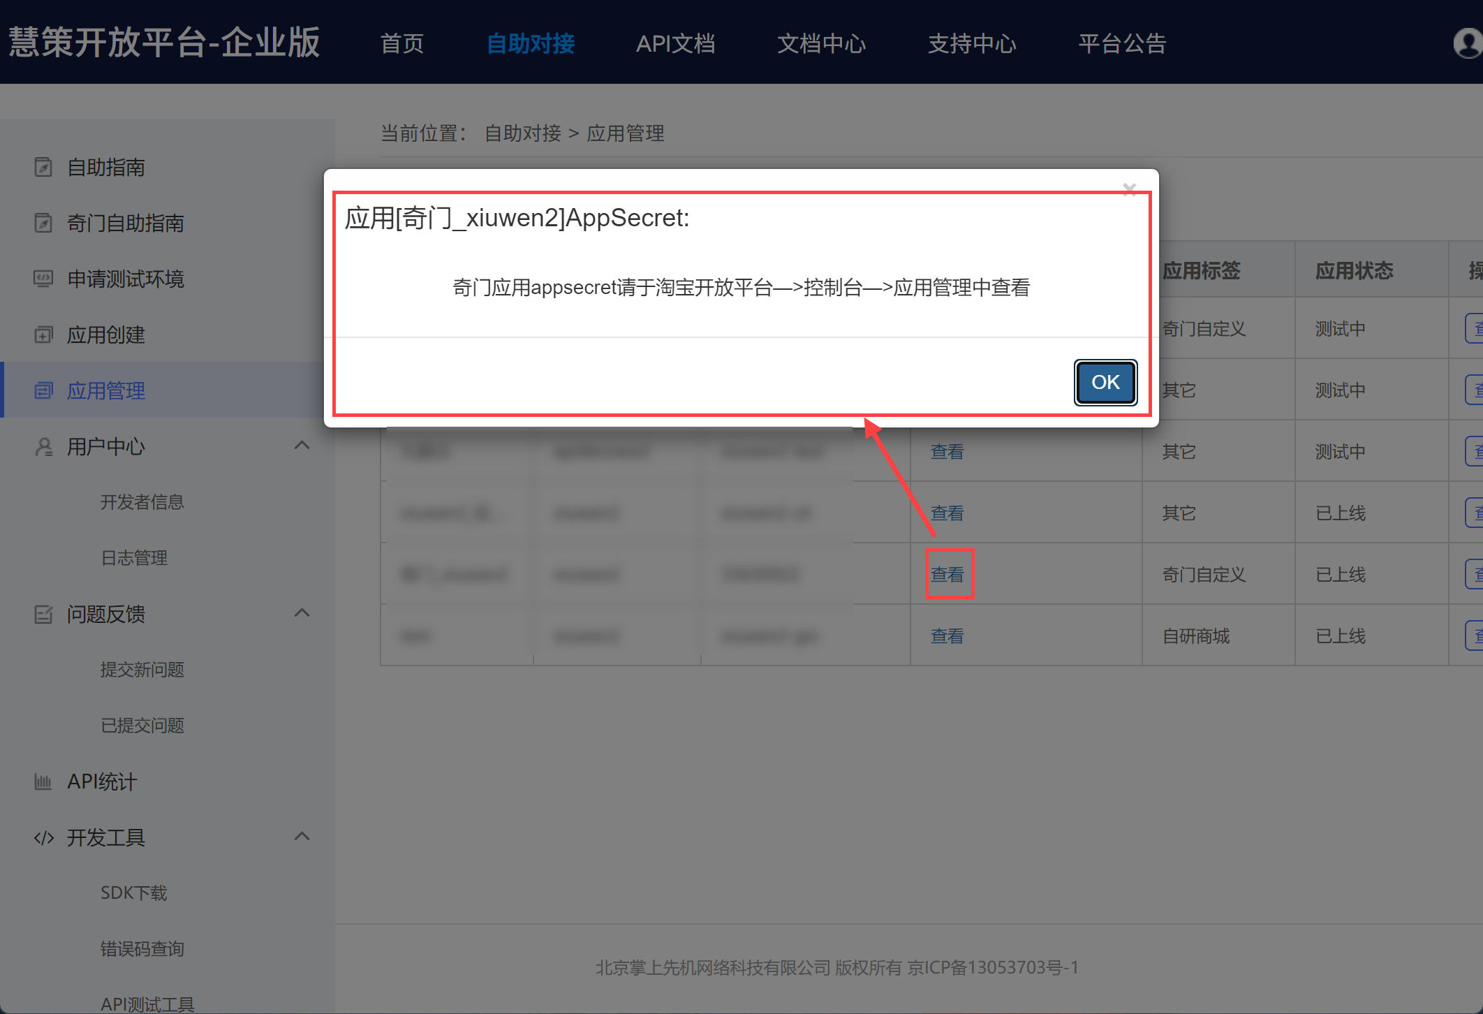Collapse the 用户中心 section chevron
The height and width of the screenshot is (1014, 1483).
tap(302, 446)
